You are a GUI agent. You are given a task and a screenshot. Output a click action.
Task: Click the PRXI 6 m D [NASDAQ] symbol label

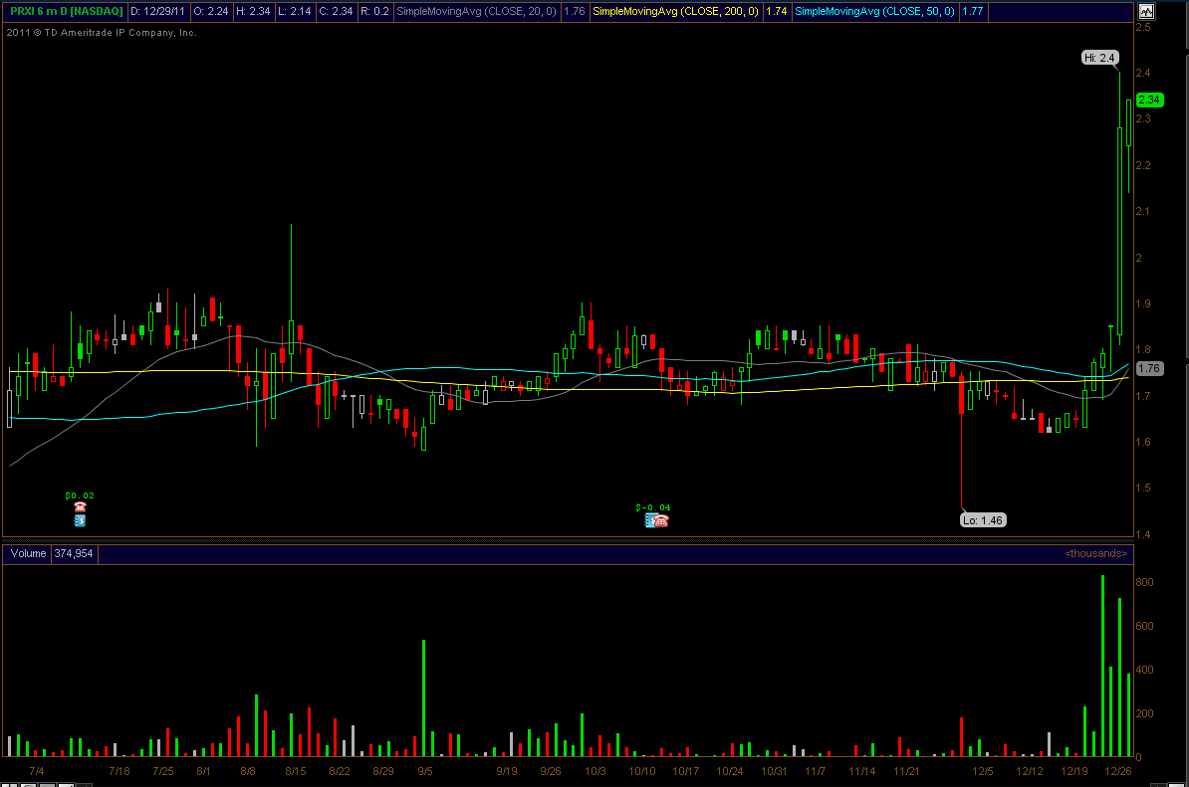coord(66,11)
